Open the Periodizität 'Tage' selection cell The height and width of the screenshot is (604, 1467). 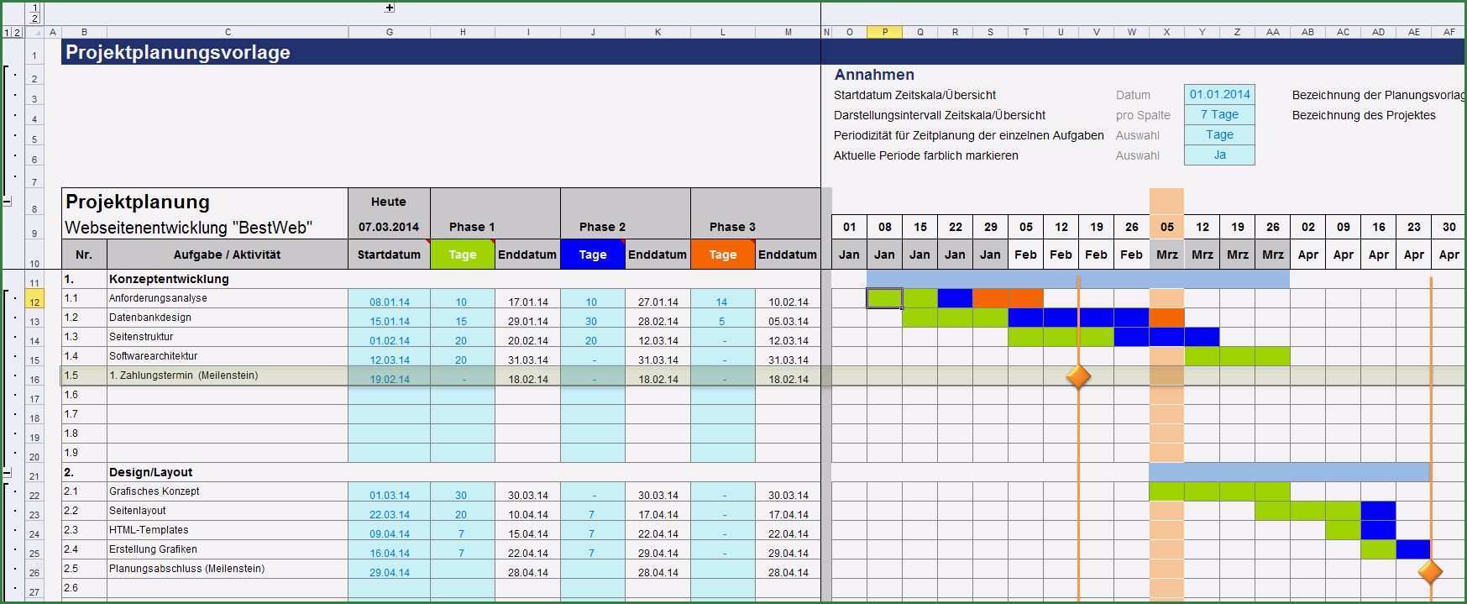tap(1219, 135)
